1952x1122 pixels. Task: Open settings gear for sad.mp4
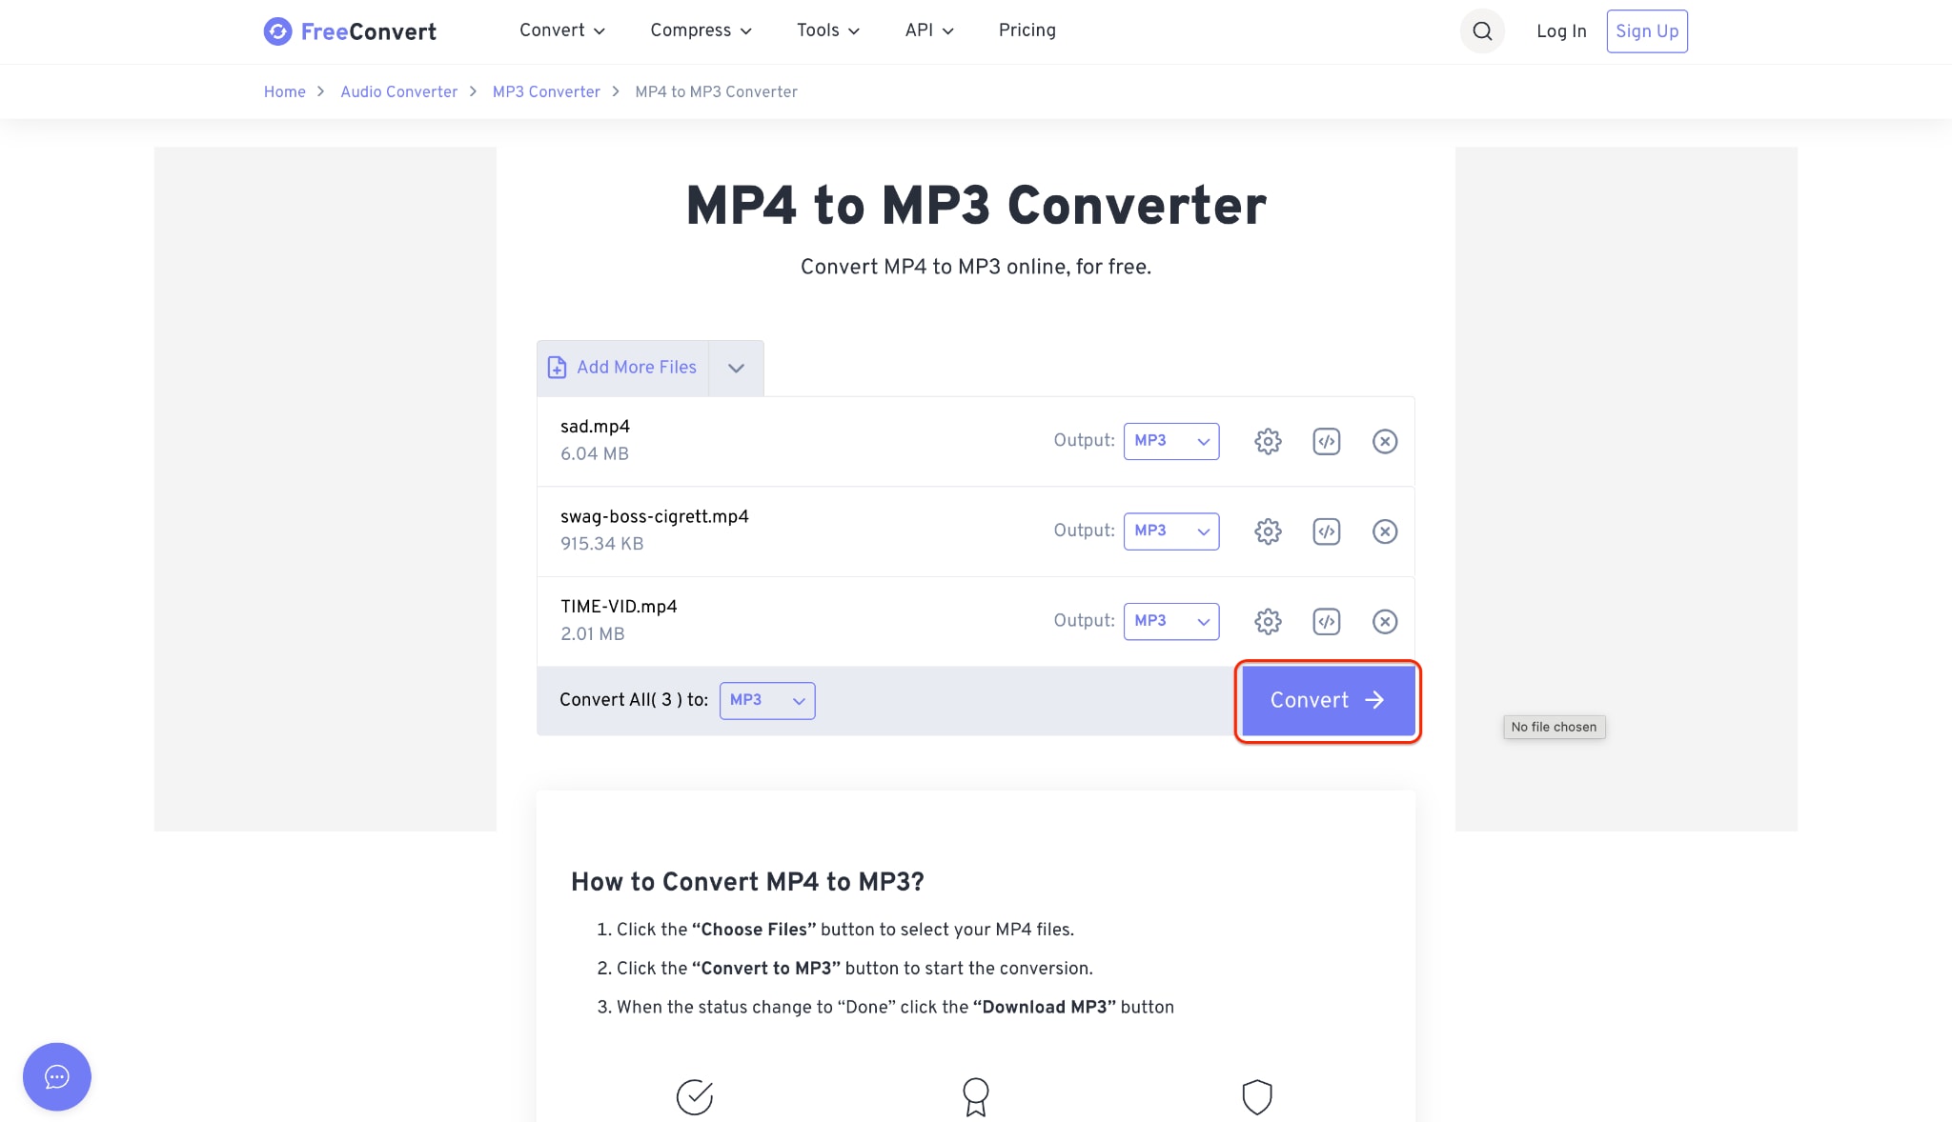1268,441
